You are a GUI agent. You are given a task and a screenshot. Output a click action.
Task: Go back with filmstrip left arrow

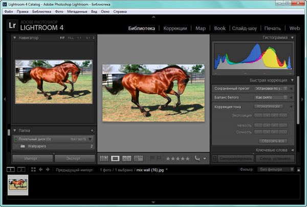41,169
